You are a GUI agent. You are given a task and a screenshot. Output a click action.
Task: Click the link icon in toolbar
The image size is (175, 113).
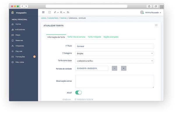55,12
